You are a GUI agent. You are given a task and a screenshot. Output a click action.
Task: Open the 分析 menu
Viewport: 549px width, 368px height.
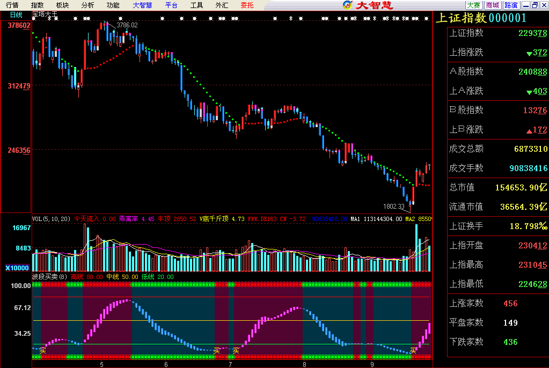[x=87, y=5]
